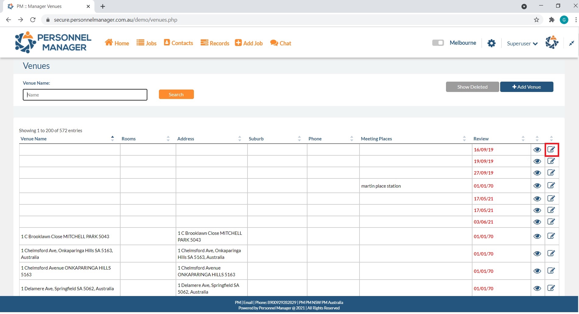
Task: Focus the Venue Name input field
Action: 85,95
